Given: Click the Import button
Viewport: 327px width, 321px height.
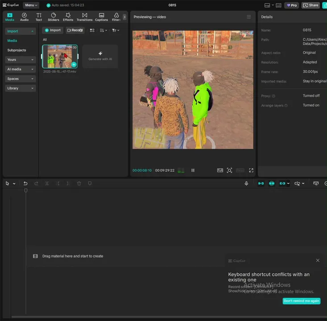Looking at the screenshot, I should click(x=53, y=30).
